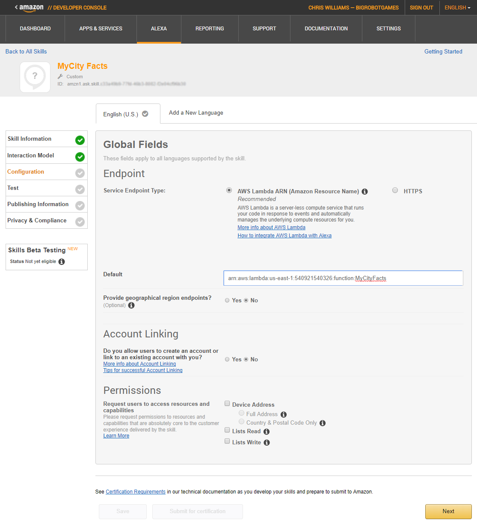
Task: Open the Dashboard menu
Action: [x=35, y=29]
